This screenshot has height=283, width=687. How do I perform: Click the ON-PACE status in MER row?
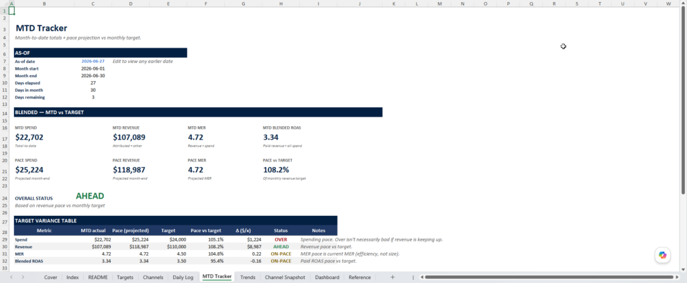(281, 253)
